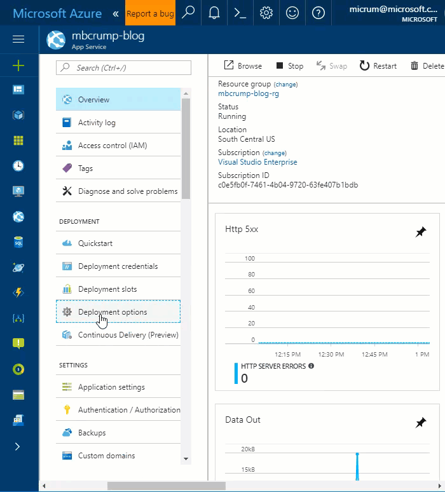
Task: Click menu scrollbar down arrow
Action: 186,459
